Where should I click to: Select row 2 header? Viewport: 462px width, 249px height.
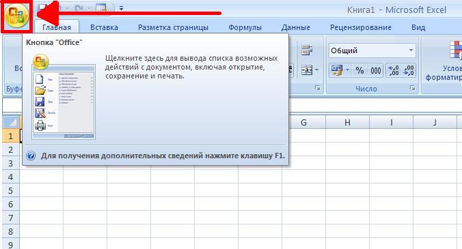click(x=11, y=149)
